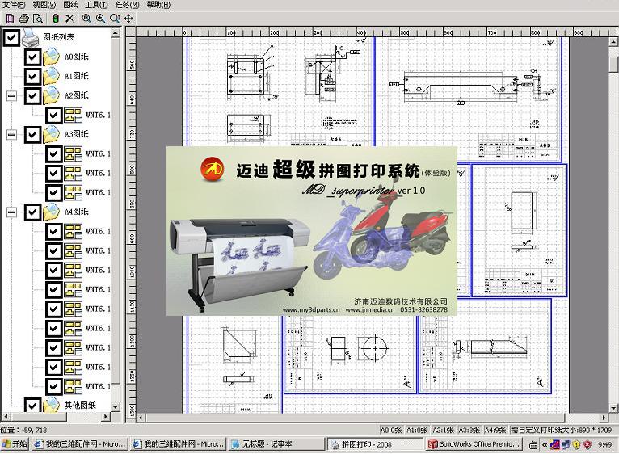
Task: Click the folder icon beside A0图纸
Action: point(52,57)
